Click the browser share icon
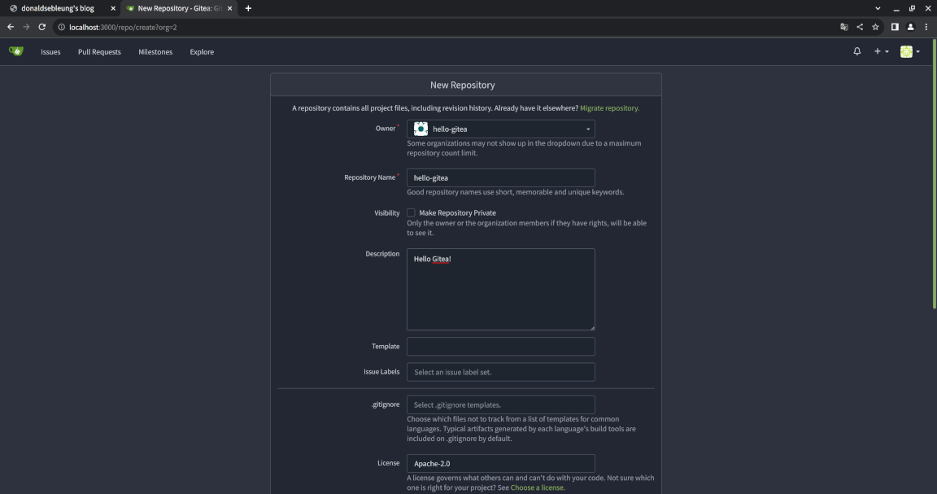 (x=860, y=27)
